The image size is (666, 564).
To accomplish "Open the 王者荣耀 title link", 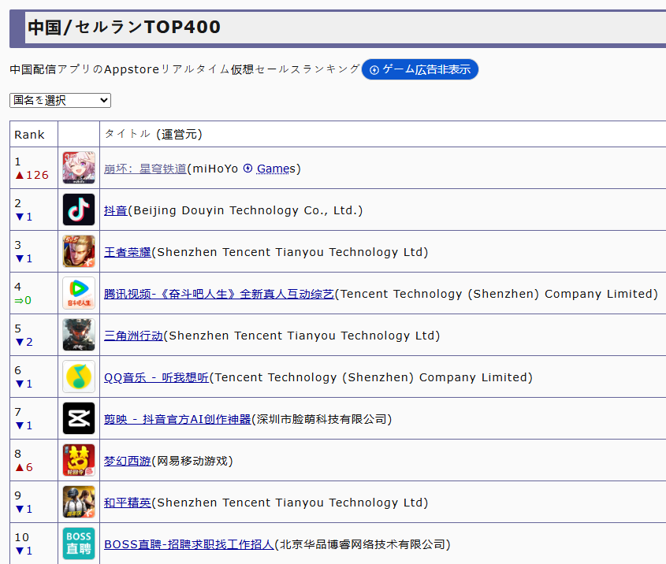I will [128, 252].
